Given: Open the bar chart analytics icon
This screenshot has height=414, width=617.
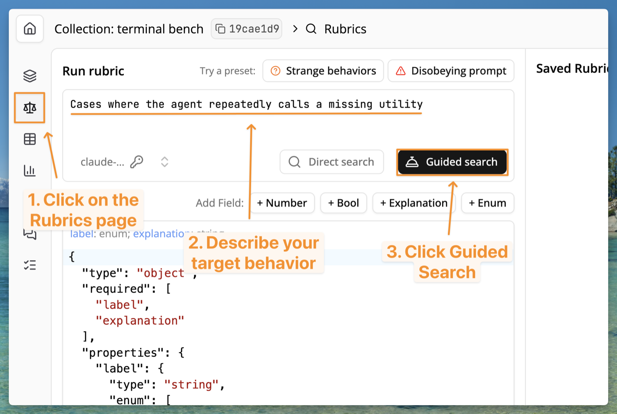Looking at the screenshot, I should click(x=30, y=171).
